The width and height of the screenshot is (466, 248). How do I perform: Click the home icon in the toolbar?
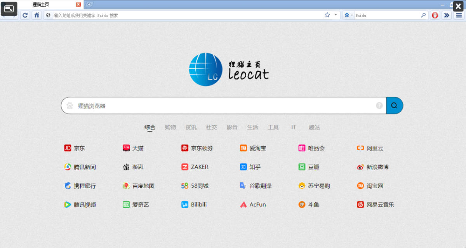37,15
